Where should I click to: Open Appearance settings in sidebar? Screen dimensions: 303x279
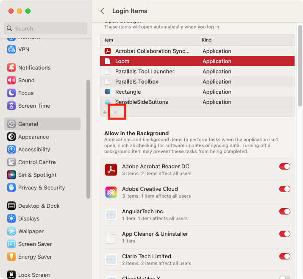pyautogui.click(x=42, y=137)
